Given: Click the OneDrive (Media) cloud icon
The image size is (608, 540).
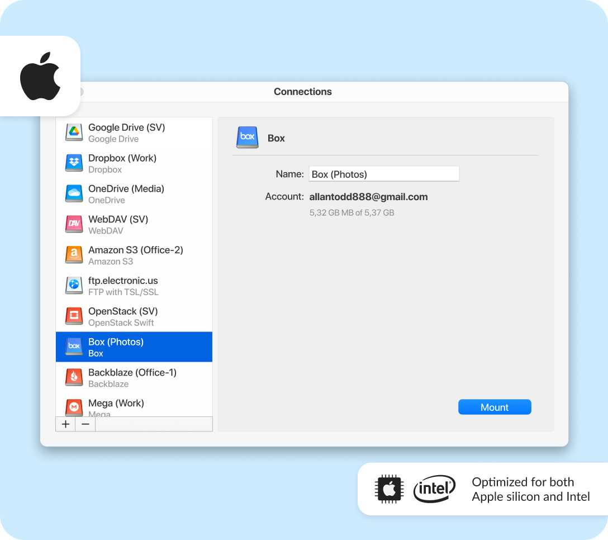Looking at the screenshot, I should coord(74,194).
